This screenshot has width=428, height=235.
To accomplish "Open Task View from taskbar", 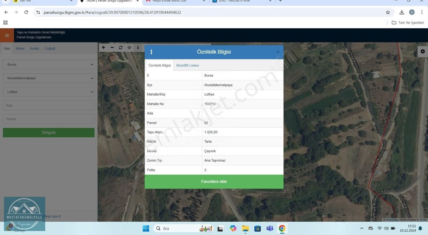I will tap(220, 229).
